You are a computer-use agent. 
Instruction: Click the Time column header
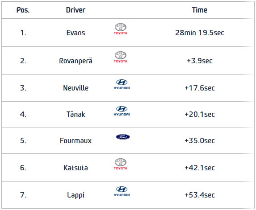(x=200, y=10)
